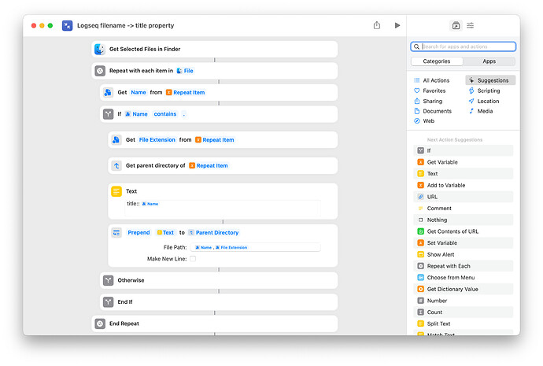The width and height of the screenshot is (543, 366).
Task: Change the Prepend mode selector
Action: [x=139, y=233]
